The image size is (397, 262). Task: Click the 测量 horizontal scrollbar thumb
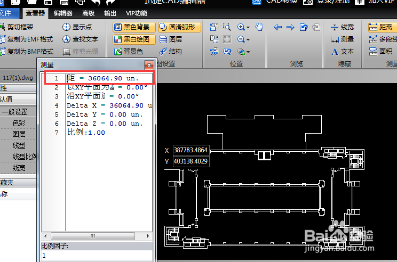[93, 236]
